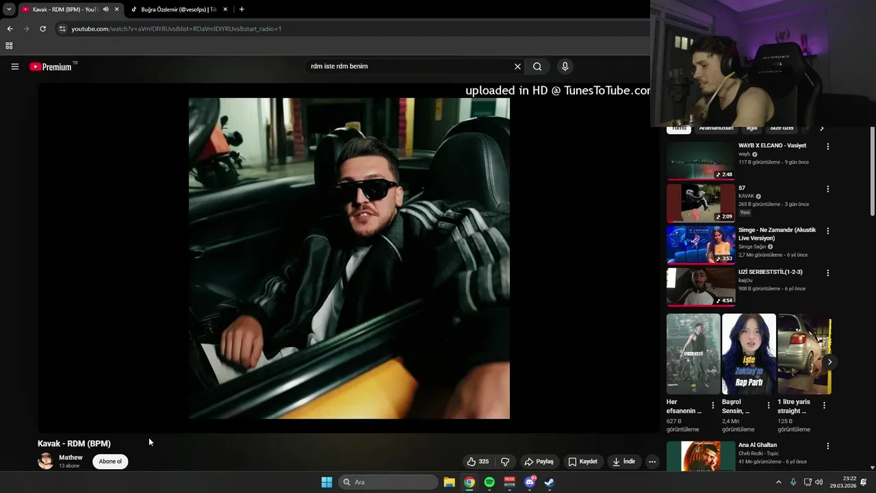Open the tab search dropdown arrow
876x493 pixels.
[x=9, y=10]
